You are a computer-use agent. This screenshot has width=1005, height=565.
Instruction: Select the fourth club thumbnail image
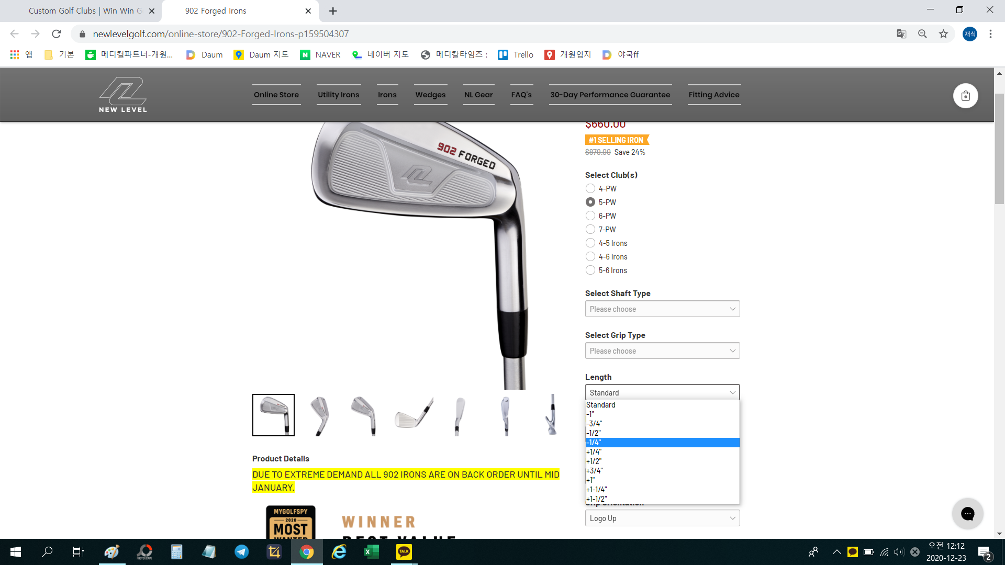coord(413,415)
